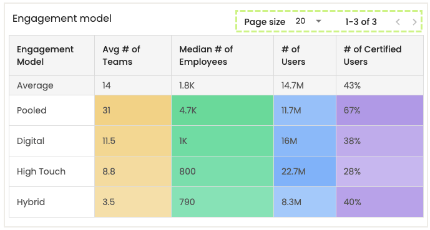Screen dimensions: 430x230
Task: Click the purple cell showing 40%
Action: click(x=379, y=202)
